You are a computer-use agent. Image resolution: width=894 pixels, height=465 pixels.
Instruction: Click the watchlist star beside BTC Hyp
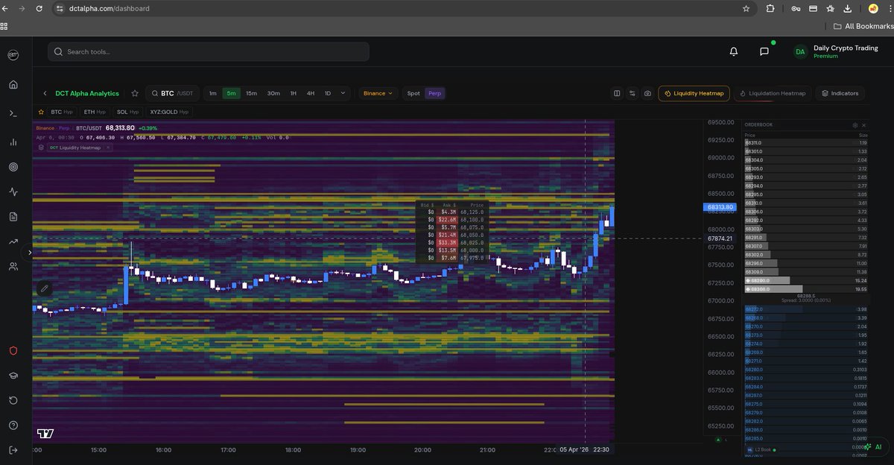click(x=42, y=112)
